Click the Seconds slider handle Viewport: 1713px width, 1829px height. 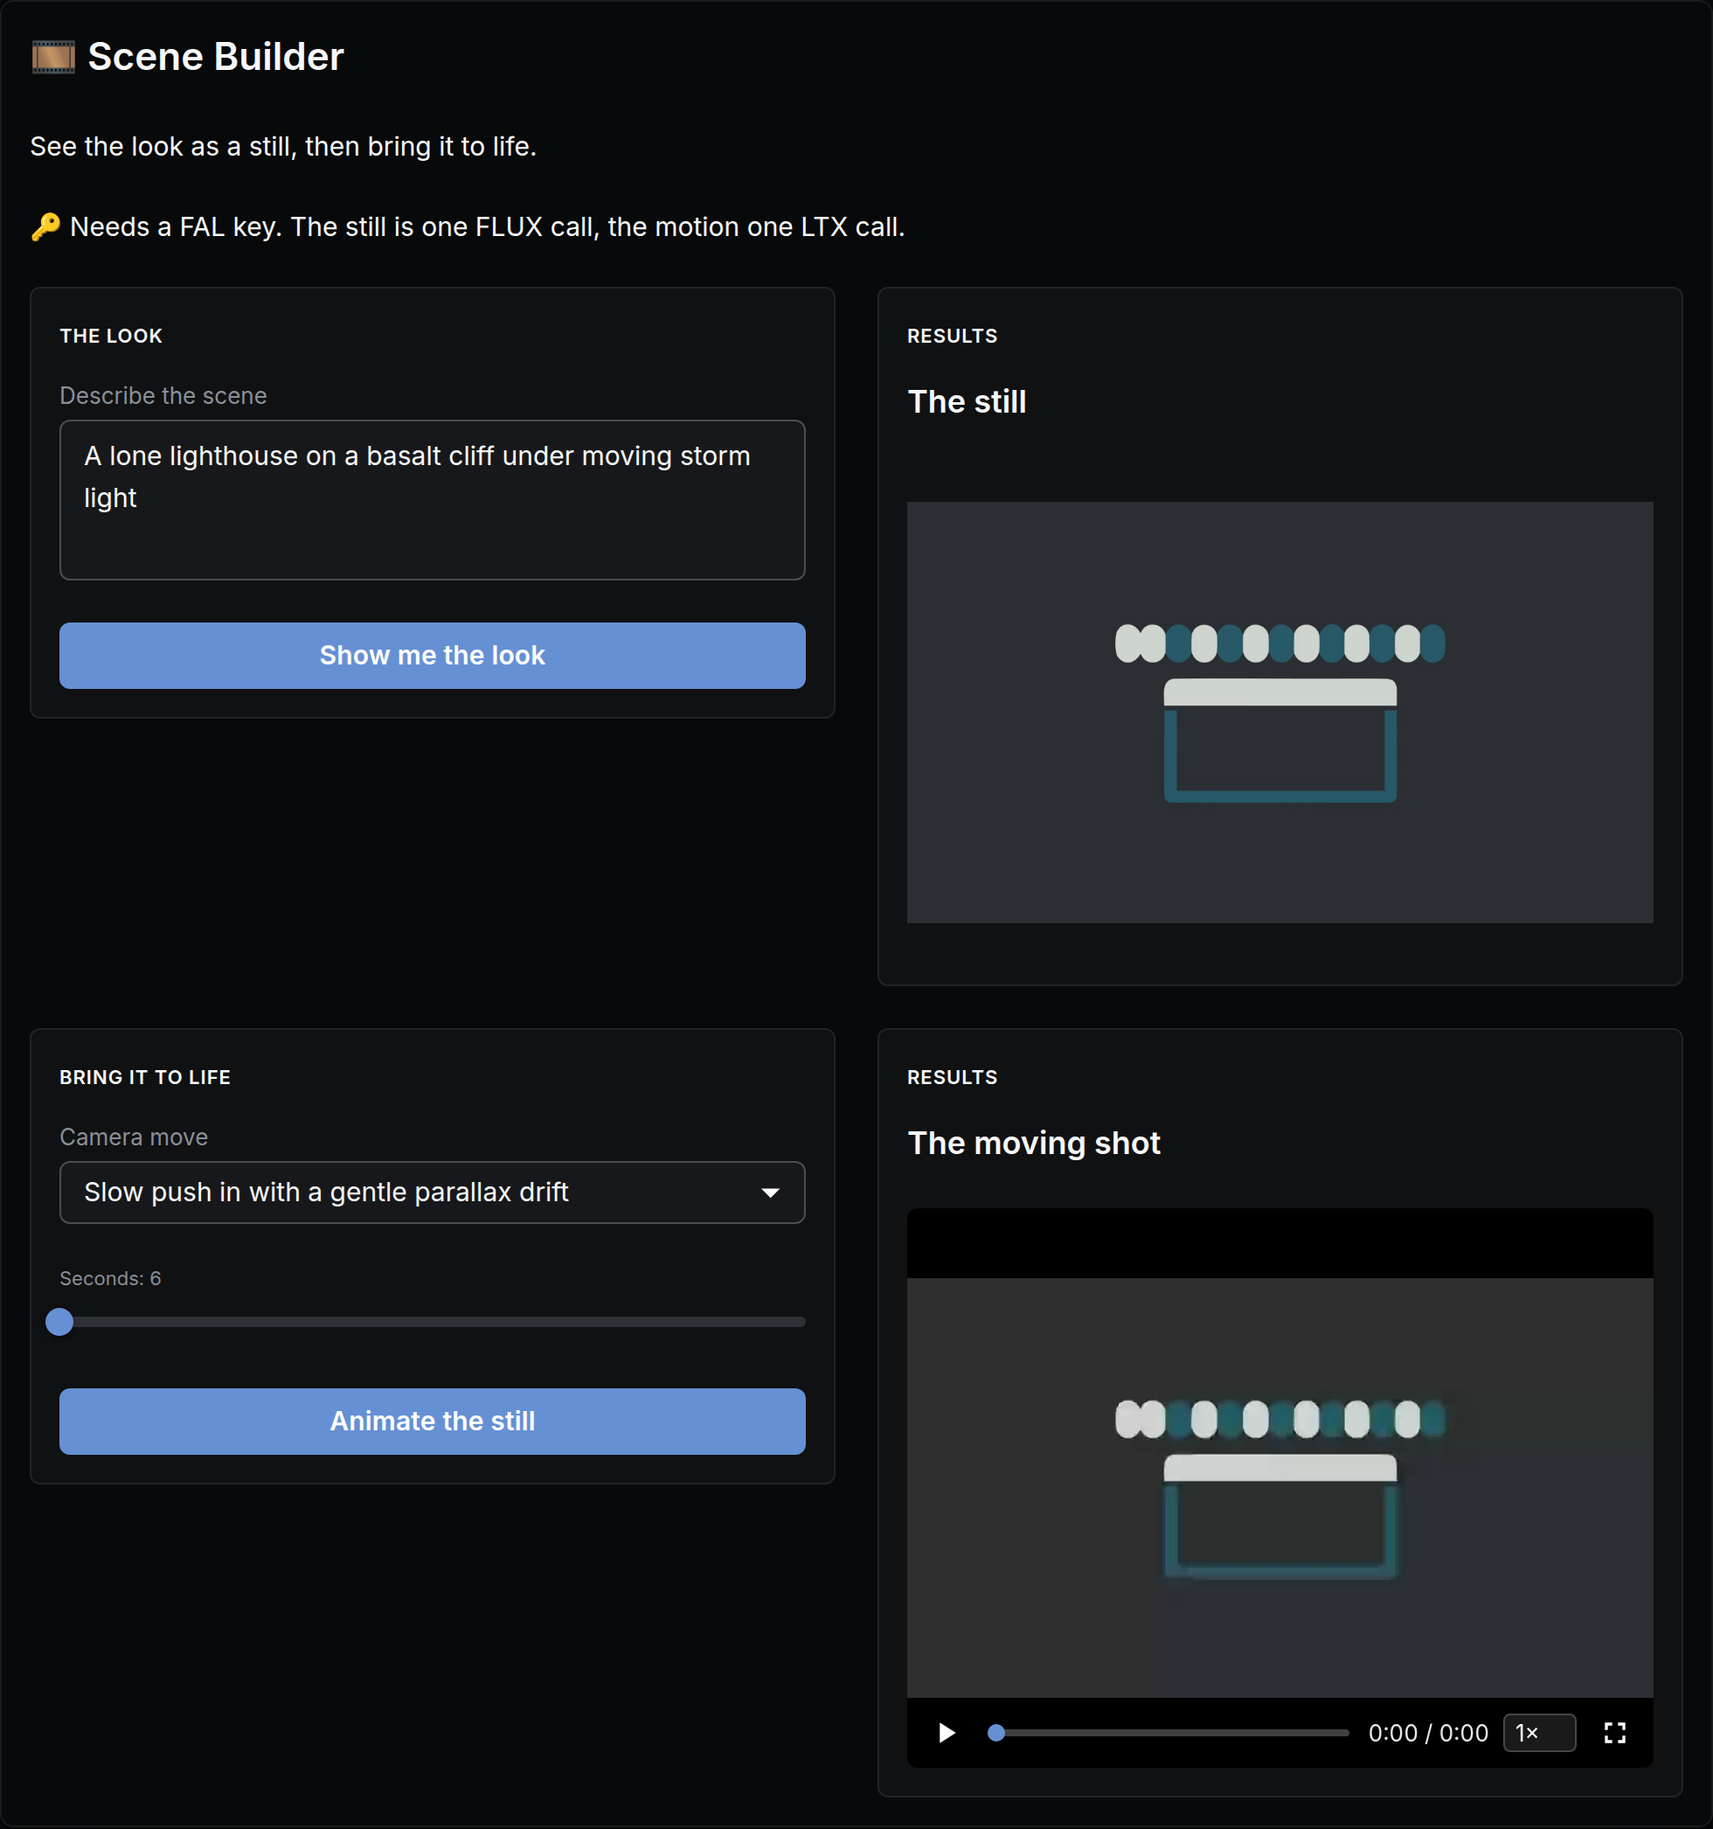click(59, 1322)
